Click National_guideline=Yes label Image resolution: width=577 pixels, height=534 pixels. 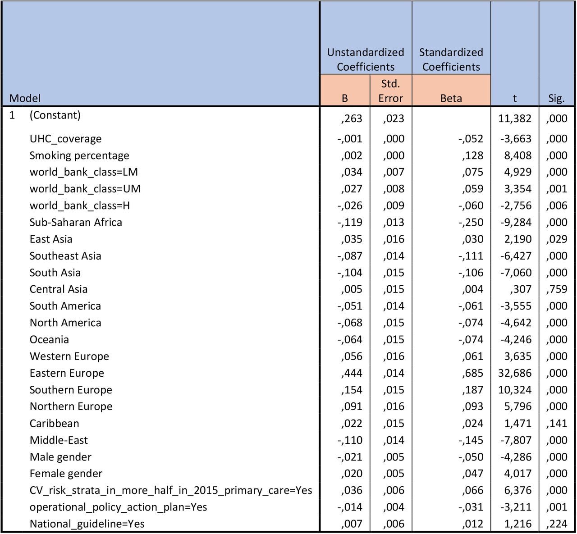coord(87,524)
